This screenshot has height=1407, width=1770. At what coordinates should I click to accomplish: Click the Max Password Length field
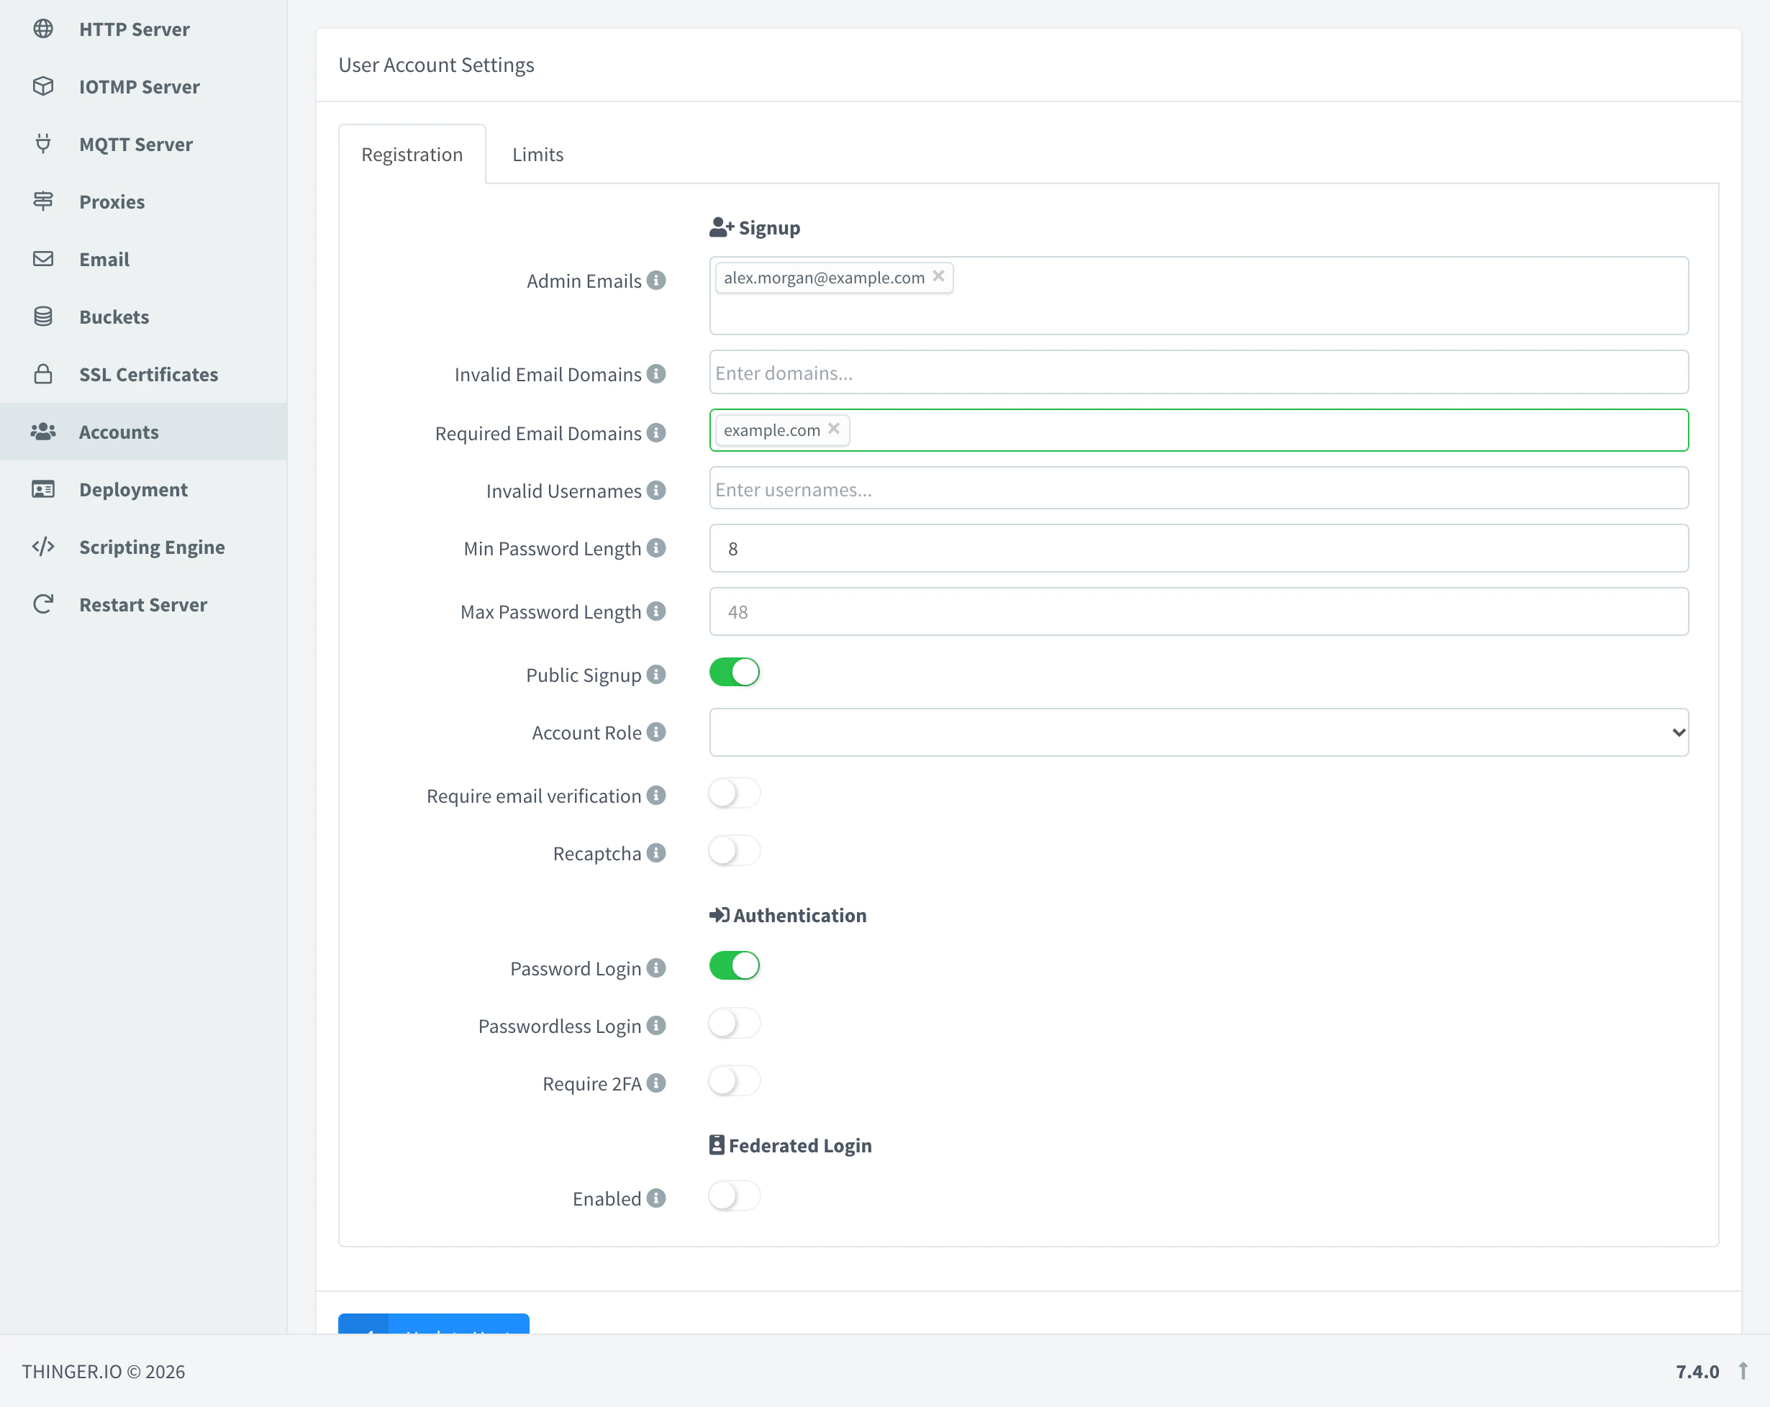(1199, 611)
